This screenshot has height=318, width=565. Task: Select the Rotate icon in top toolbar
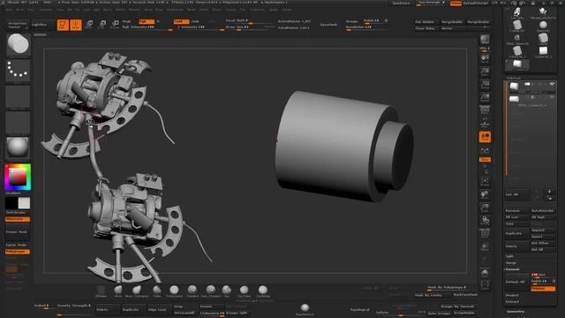pyautogui.click(x=115, y=25)
